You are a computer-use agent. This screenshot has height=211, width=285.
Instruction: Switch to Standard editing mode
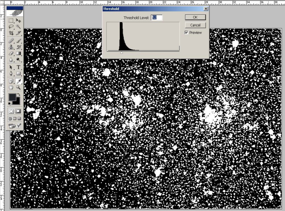tap(11, 111)
